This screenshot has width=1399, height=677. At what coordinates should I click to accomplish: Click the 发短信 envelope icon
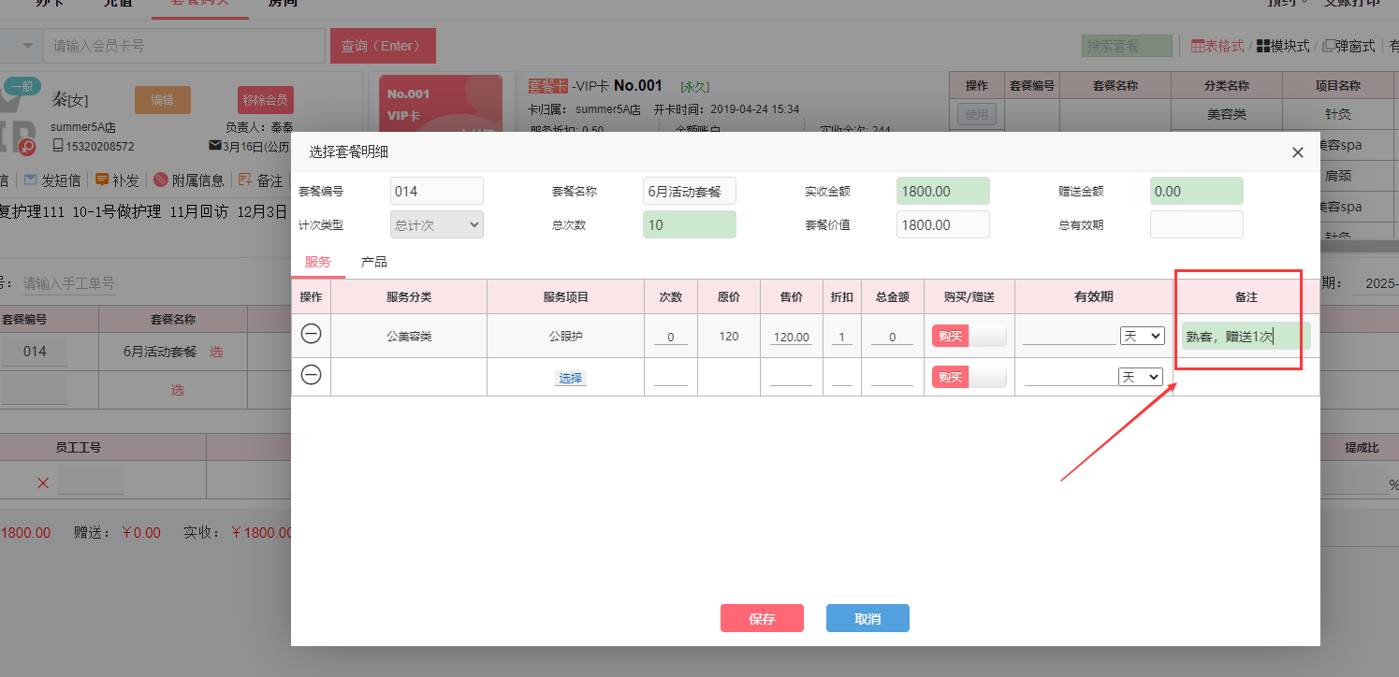pyautogui.click(x=30, y=180)
